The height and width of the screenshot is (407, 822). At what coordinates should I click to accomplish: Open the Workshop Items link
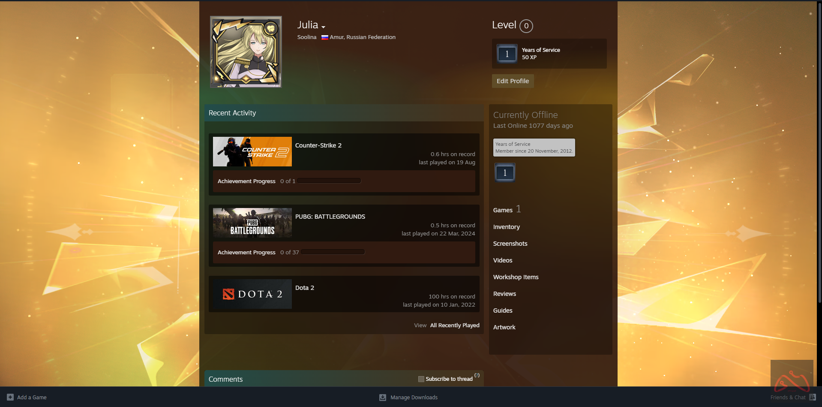tap(516, 277)
